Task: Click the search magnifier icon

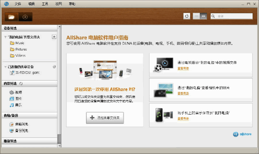Action: point(213,16)
